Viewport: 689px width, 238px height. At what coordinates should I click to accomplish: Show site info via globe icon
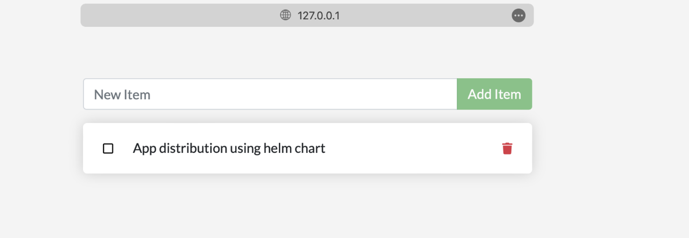click(286, 15)
